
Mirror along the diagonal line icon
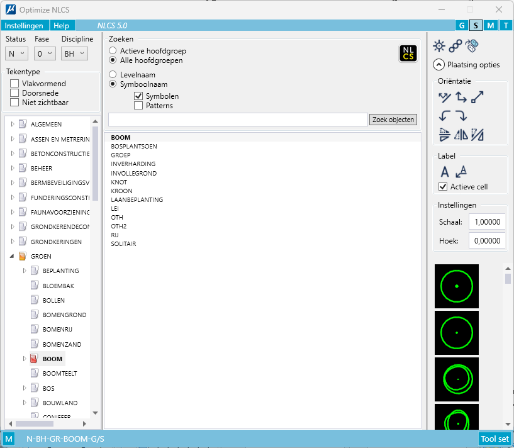pos(478,135)
